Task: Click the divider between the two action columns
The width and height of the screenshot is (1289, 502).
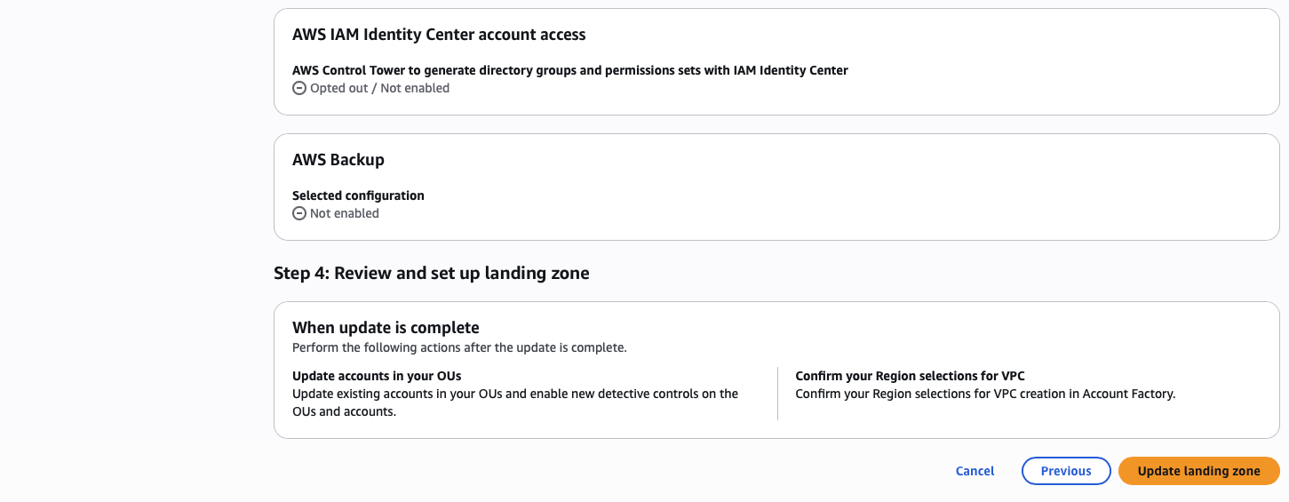Action: tap(777, 394)
